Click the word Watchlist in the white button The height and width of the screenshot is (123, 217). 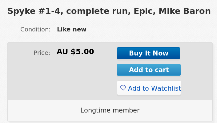pos(166,88)
